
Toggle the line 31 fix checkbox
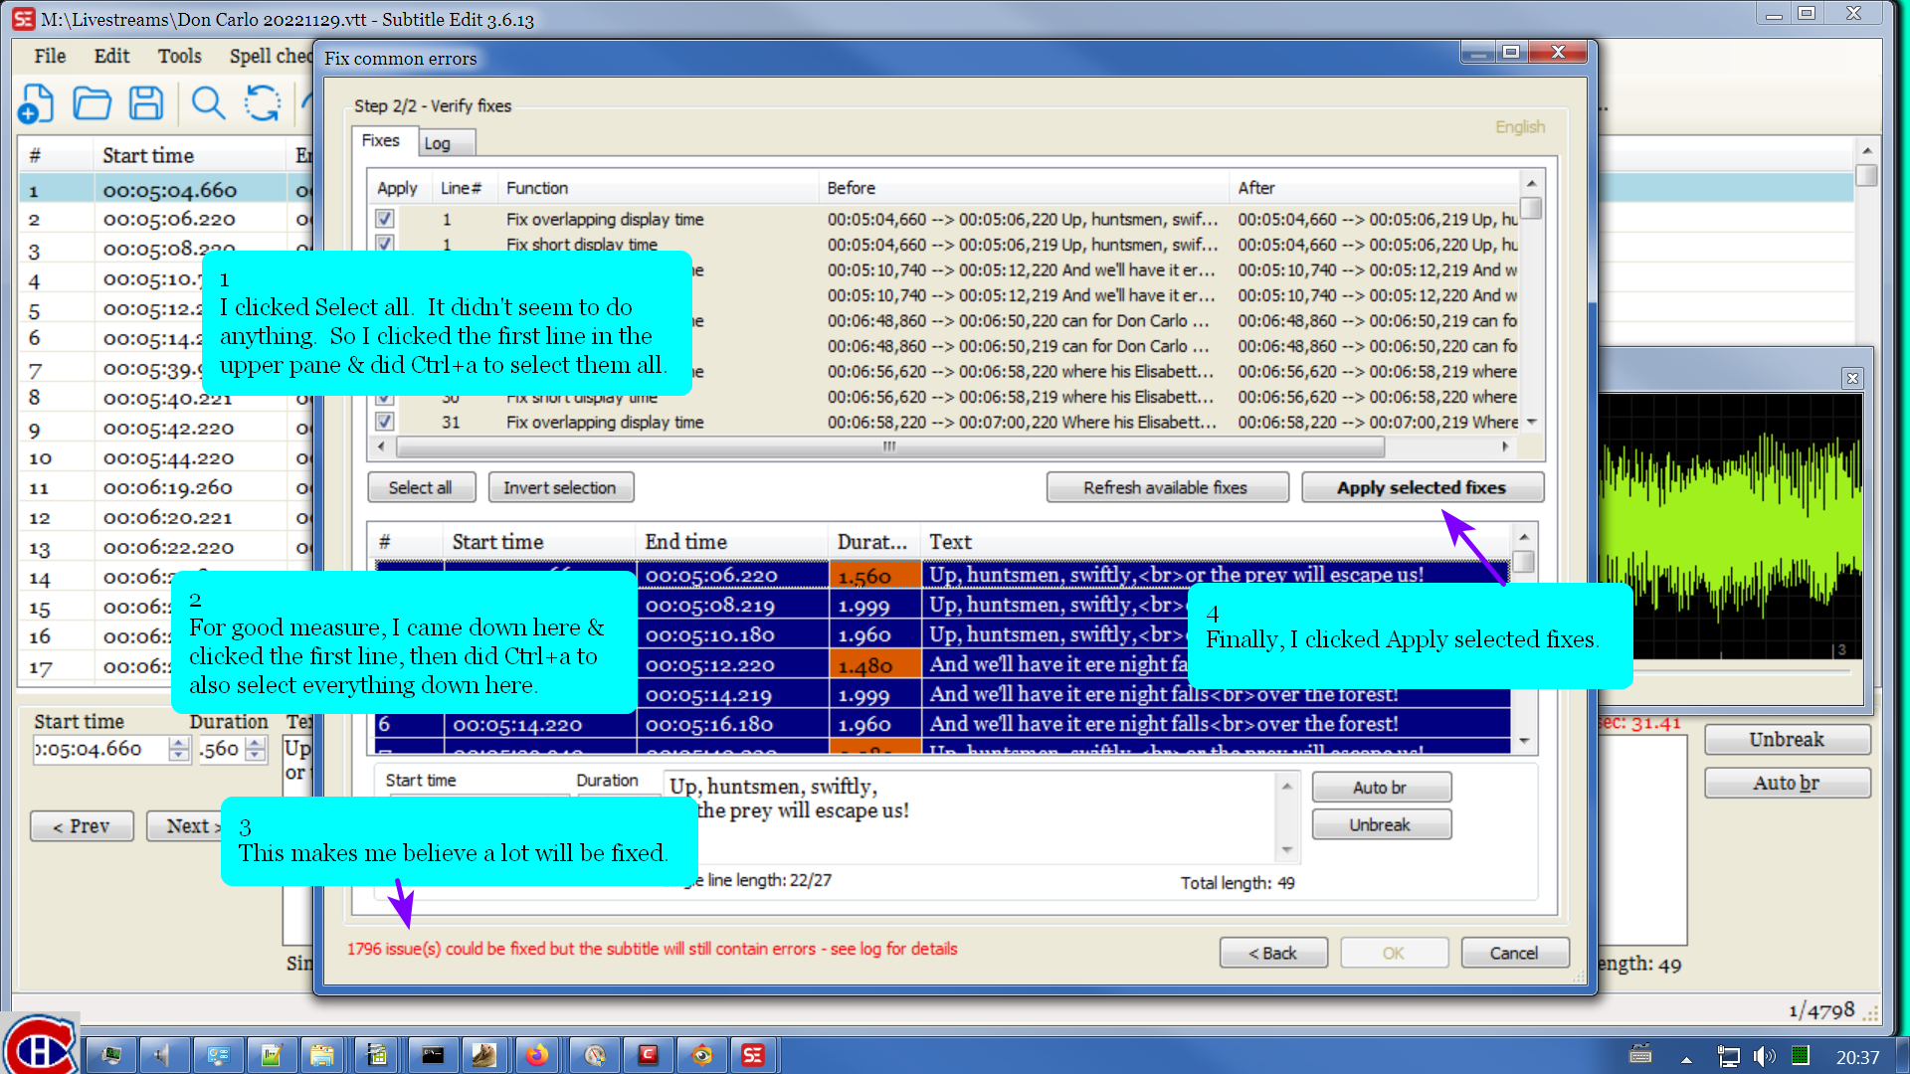coord(384,421)
